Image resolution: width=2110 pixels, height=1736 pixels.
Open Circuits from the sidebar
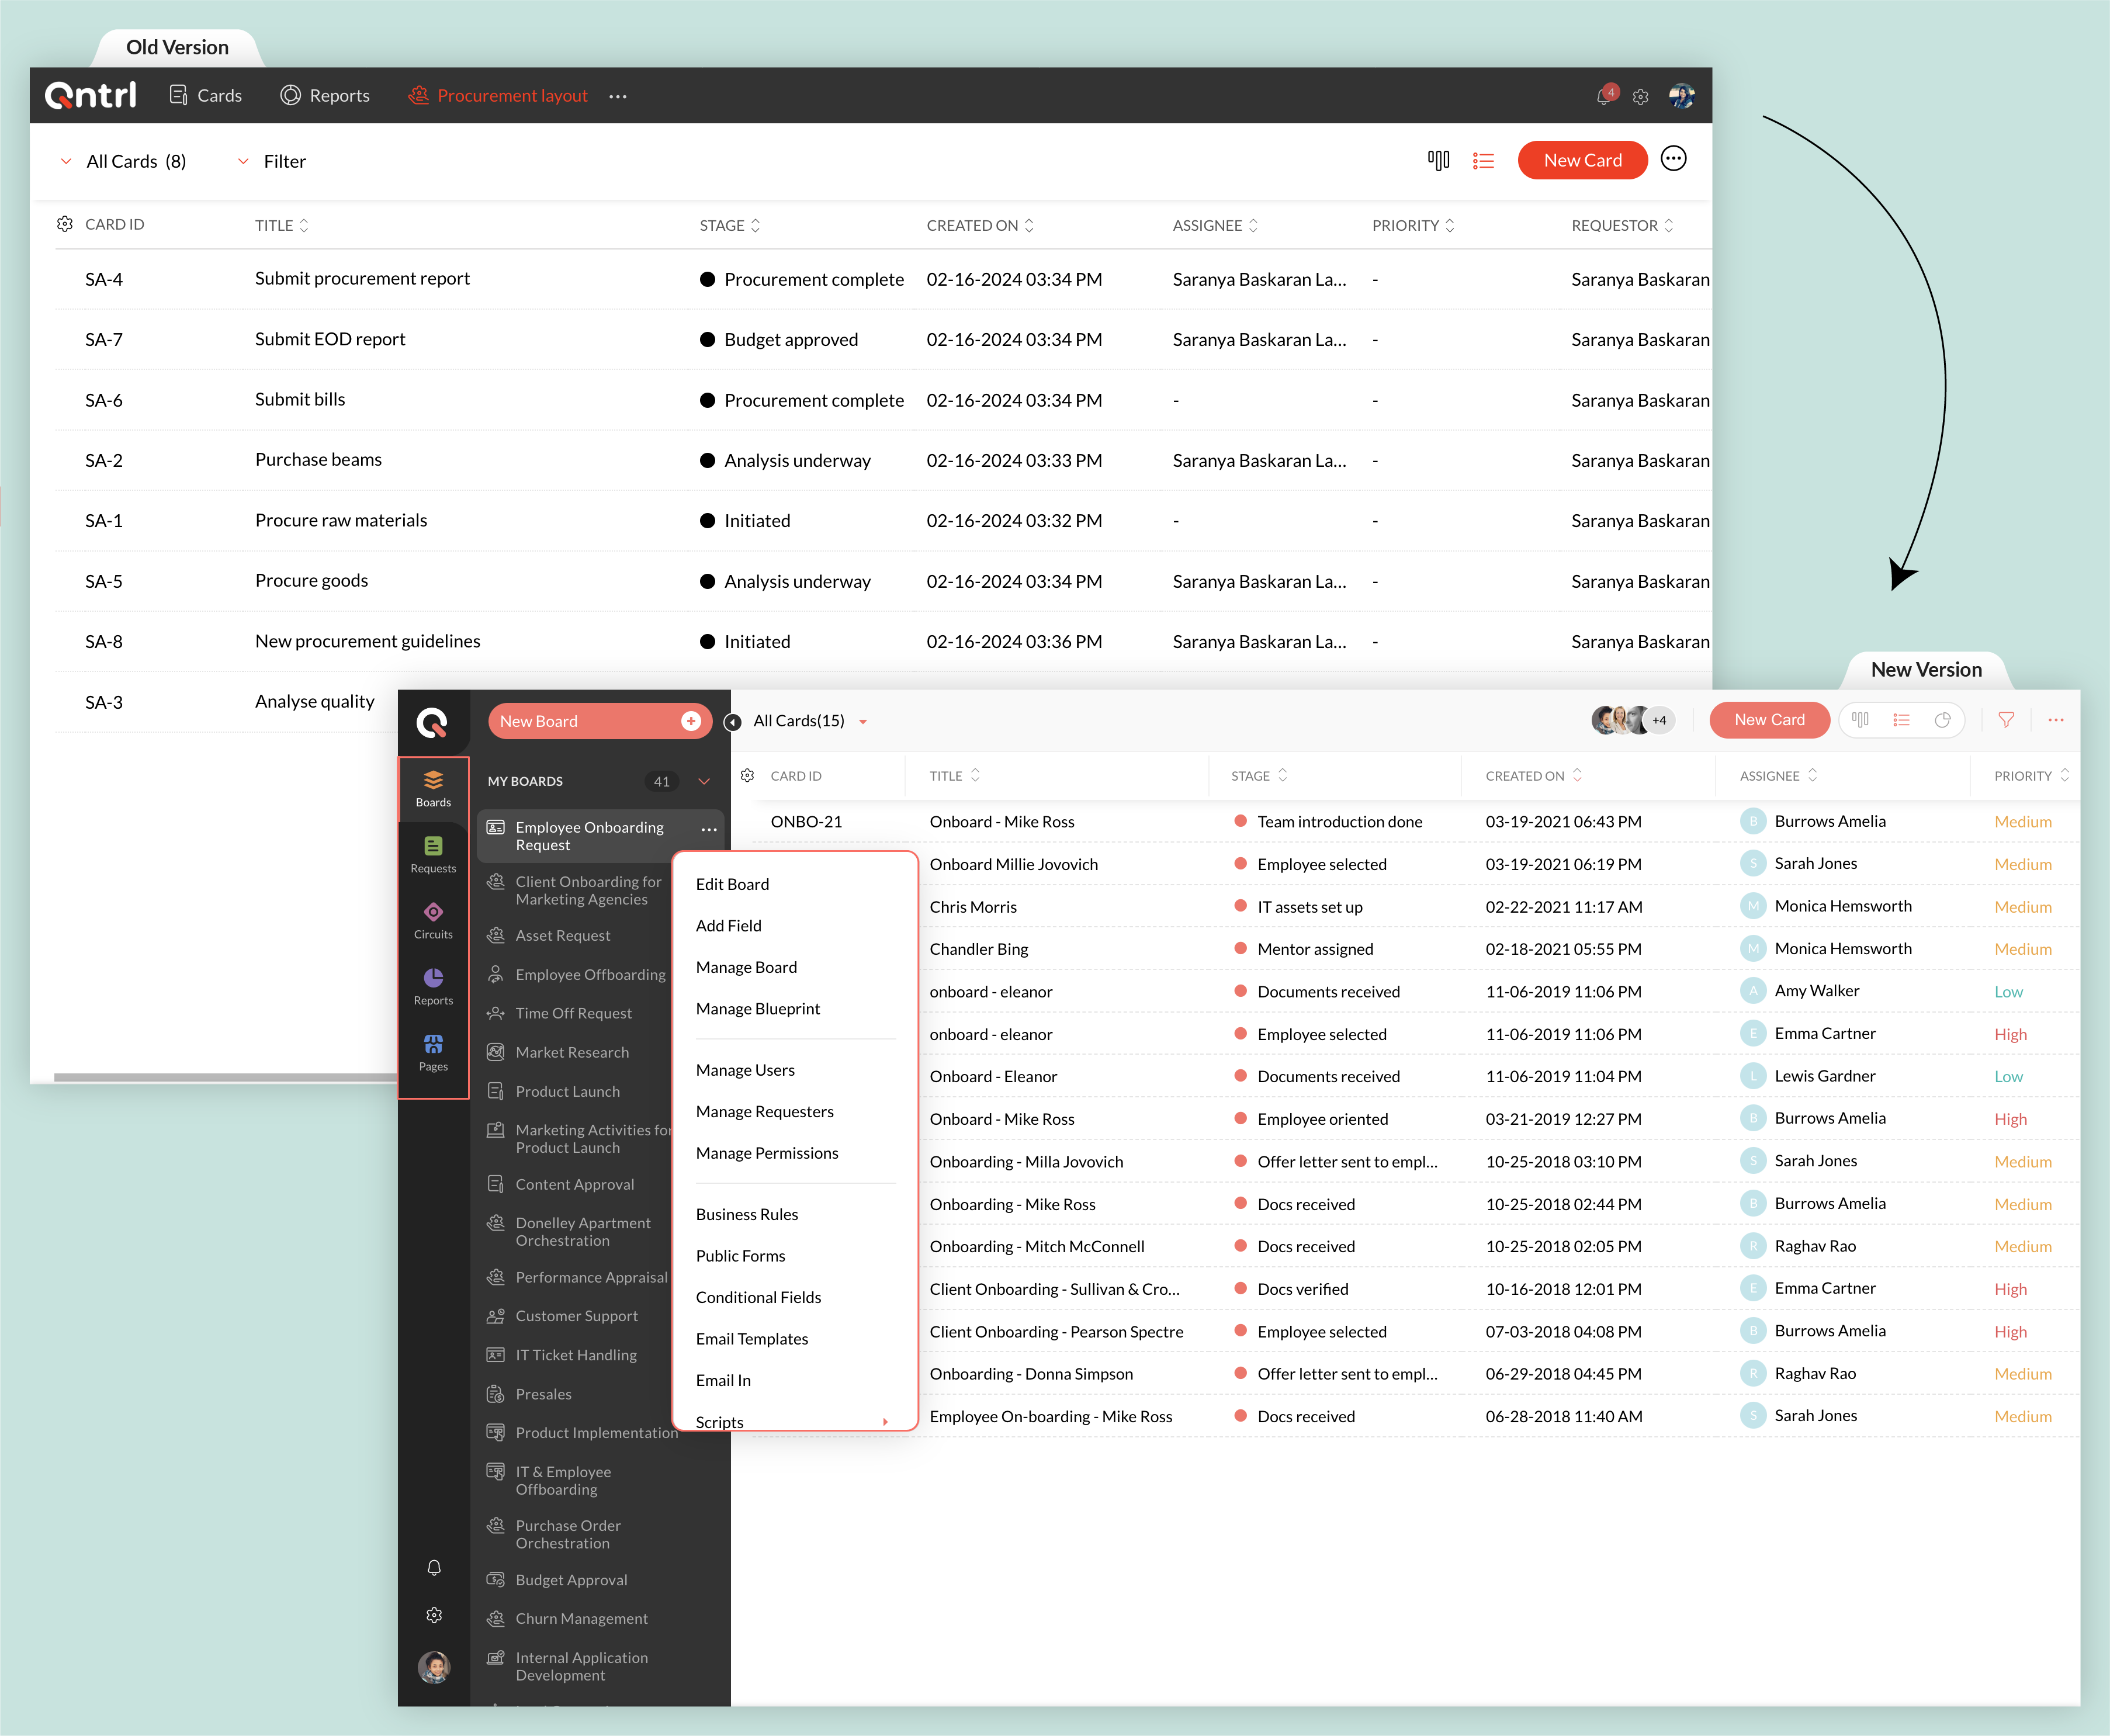point(433,920)
